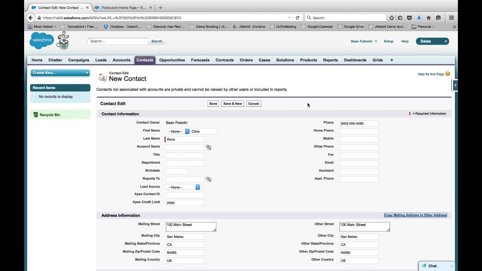
Task: Go to the Accounts tab
Action: [121, 60]
